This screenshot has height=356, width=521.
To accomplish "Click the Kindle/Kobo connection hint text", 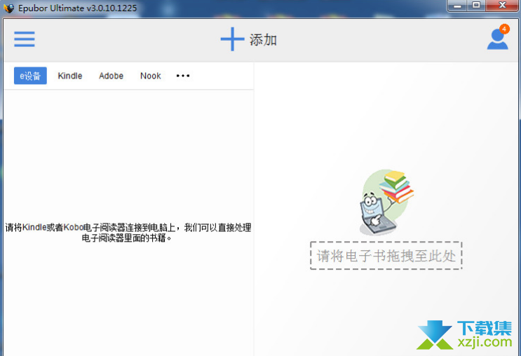I will [x=128, y=233].
